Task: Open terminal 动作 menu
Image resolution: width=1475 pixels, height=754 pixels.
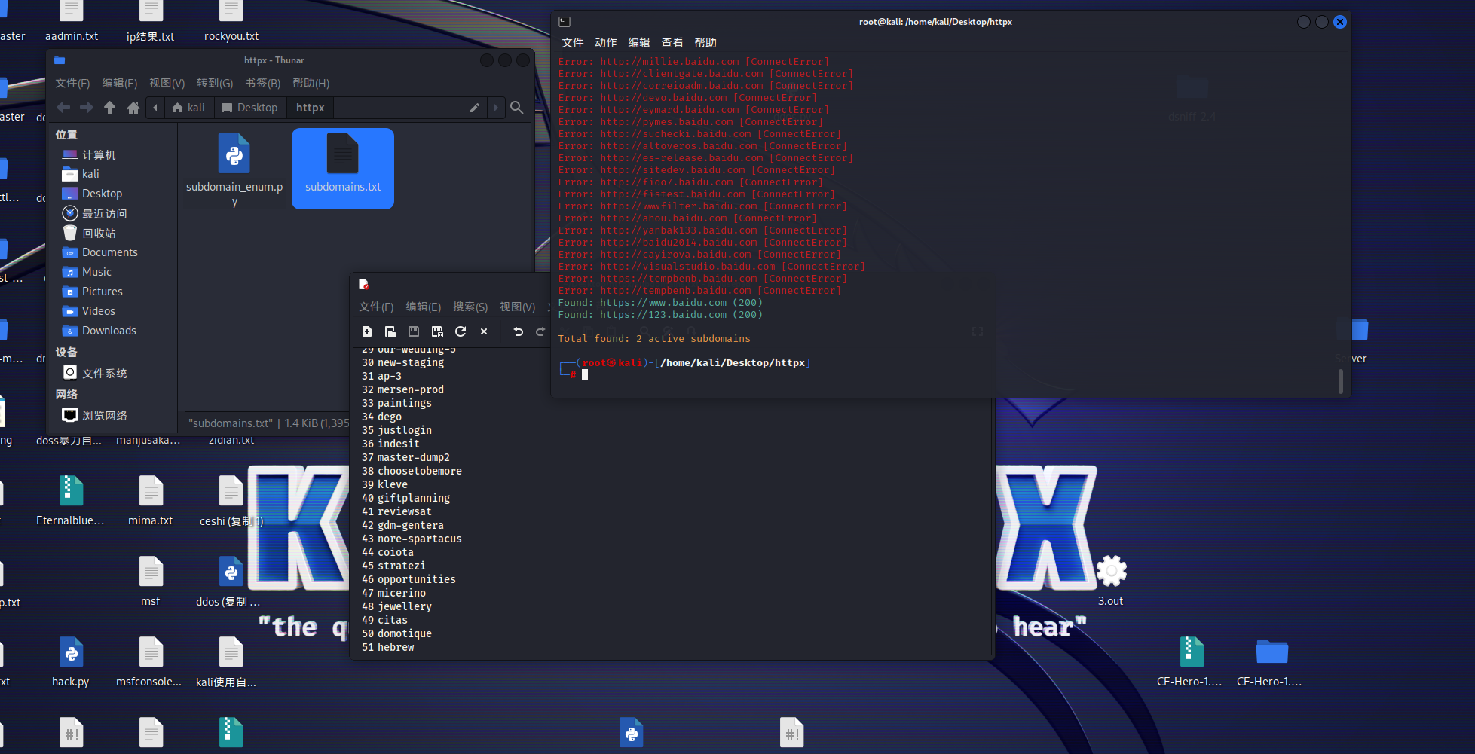Action: click(x=606, y=43)
